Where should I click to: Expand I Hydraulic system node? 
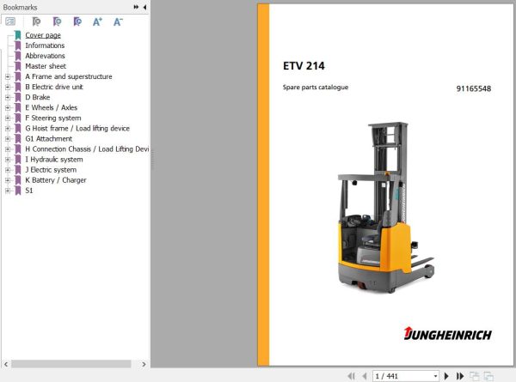(x=8, y=160)
